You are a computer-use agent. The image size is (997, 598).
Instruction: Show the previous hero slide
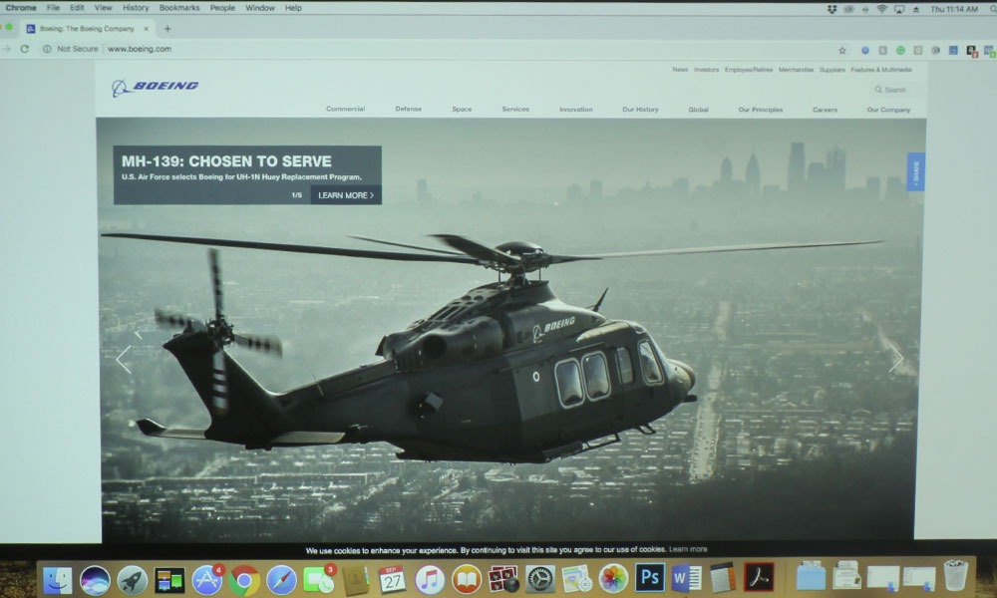[x=124, y=359]
